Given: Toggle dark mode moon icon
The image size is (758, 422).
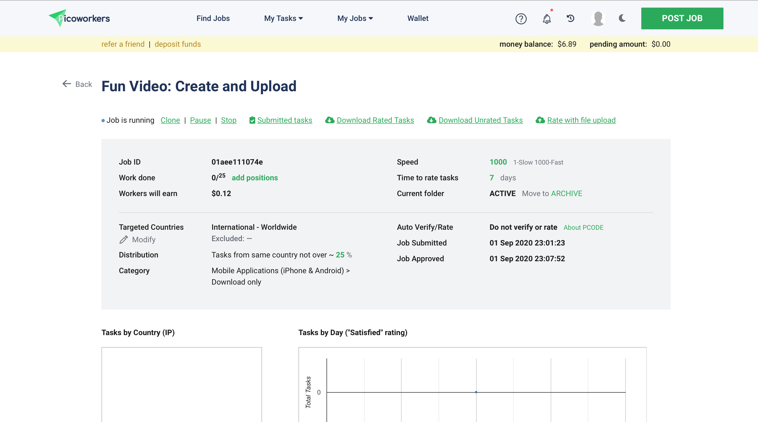Looking at the screenshot, I should point(622,18).
